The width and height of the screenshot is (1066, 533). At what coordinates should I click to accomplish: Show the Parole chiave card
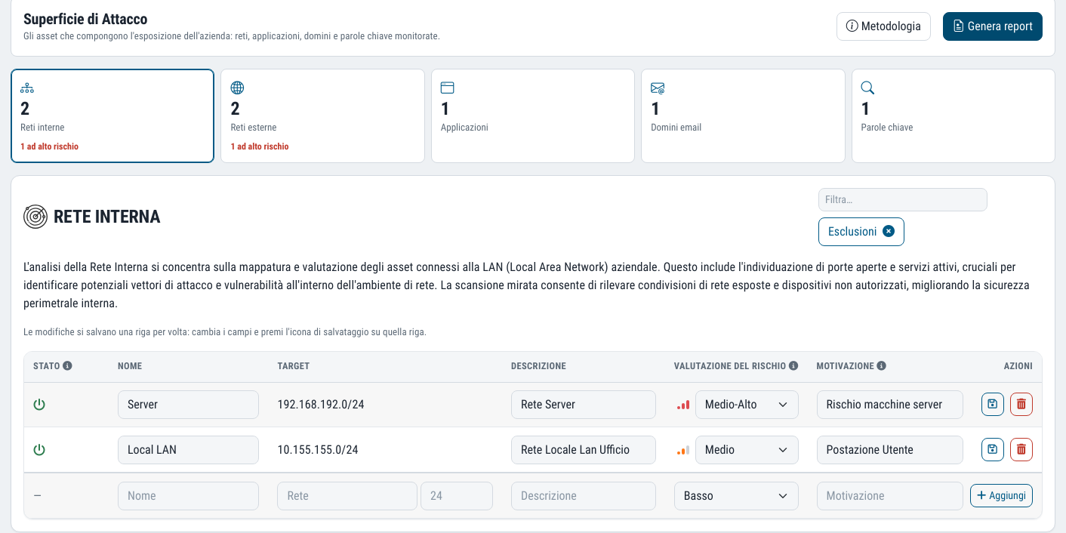[x=954, y=116]
